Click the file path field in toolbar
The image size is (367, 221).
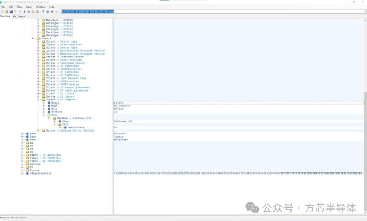point(213,11)
